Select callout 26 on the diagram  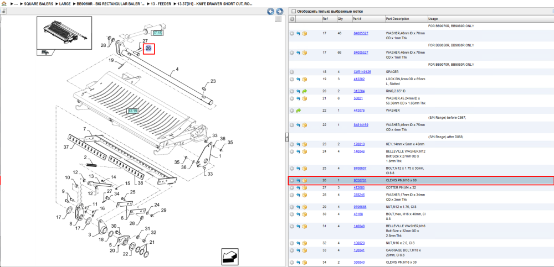point(148,48)
